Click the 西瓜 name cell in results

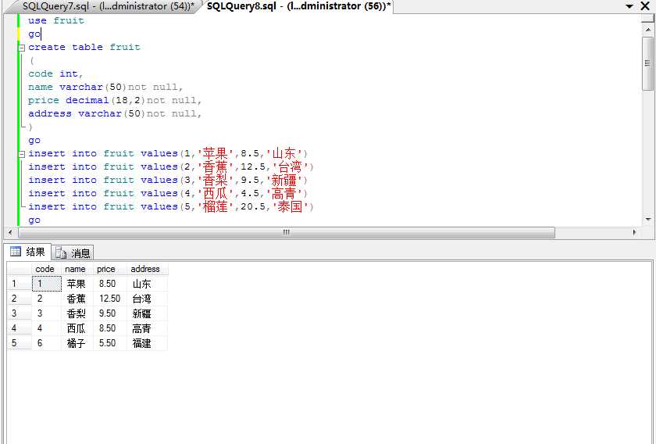point(77,328)
